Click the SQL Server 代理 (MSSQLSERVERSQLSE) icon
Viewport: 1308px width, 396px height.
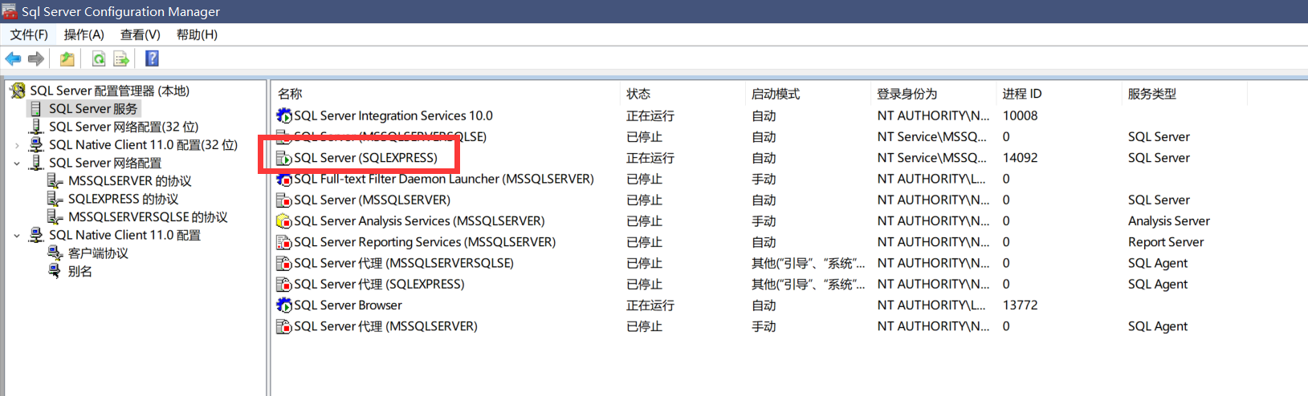click(284, 263)
